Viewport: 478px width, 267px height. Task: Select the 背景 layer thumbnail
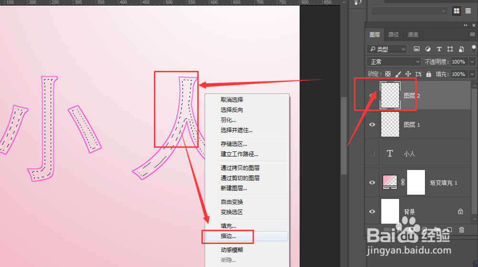[x=390, y=211]
